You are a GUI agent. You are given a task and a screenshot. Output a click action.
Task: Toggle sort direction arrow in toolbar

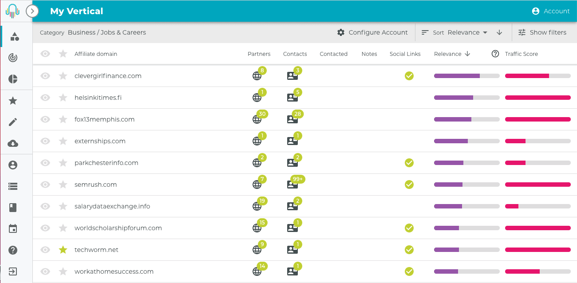click(499, 32)
